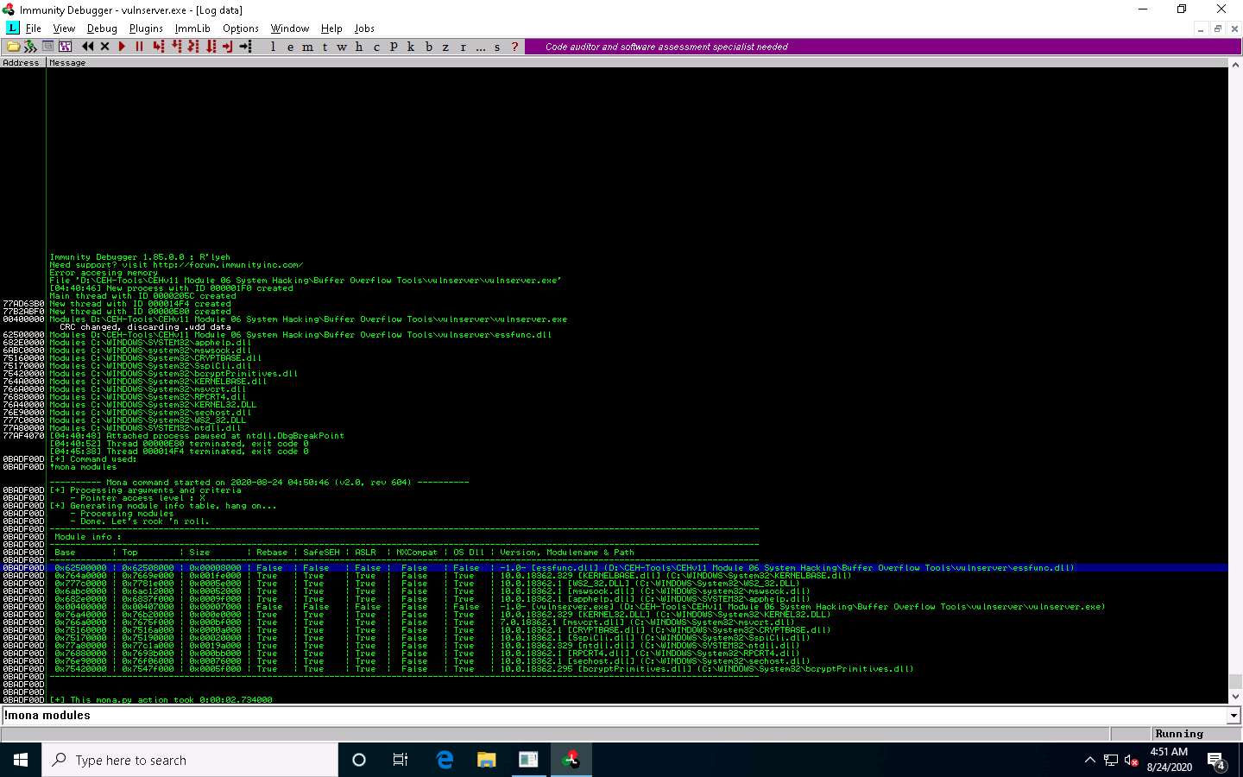Screen dimensions: 1243x777
Task: Click Execute till return icon
Action: pyautogui.click(x=228, y=47)
